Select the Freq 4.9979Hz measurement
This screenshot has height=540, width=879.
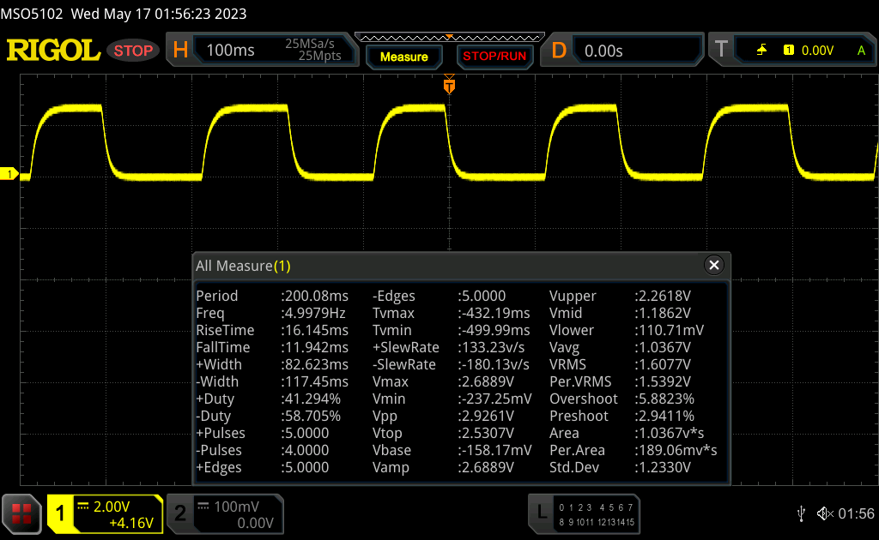pos(270,313)
